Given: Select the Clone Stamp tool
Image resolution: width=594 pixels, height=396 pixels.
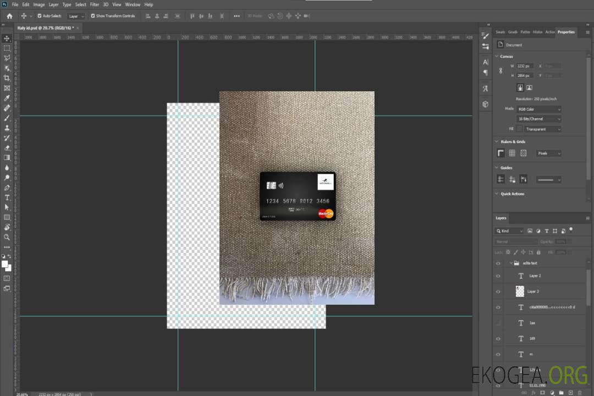Looking at the screenshot, I should 7,128.
